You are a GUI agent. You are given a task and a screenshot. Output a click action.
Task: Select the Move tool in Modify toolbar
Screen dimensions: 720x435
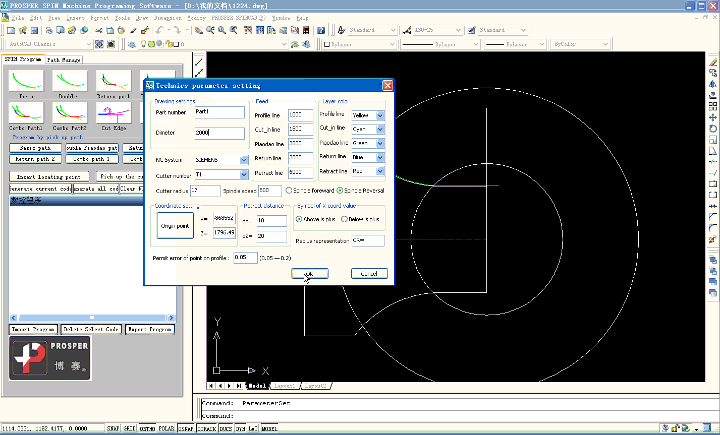[x=713, y=117]
